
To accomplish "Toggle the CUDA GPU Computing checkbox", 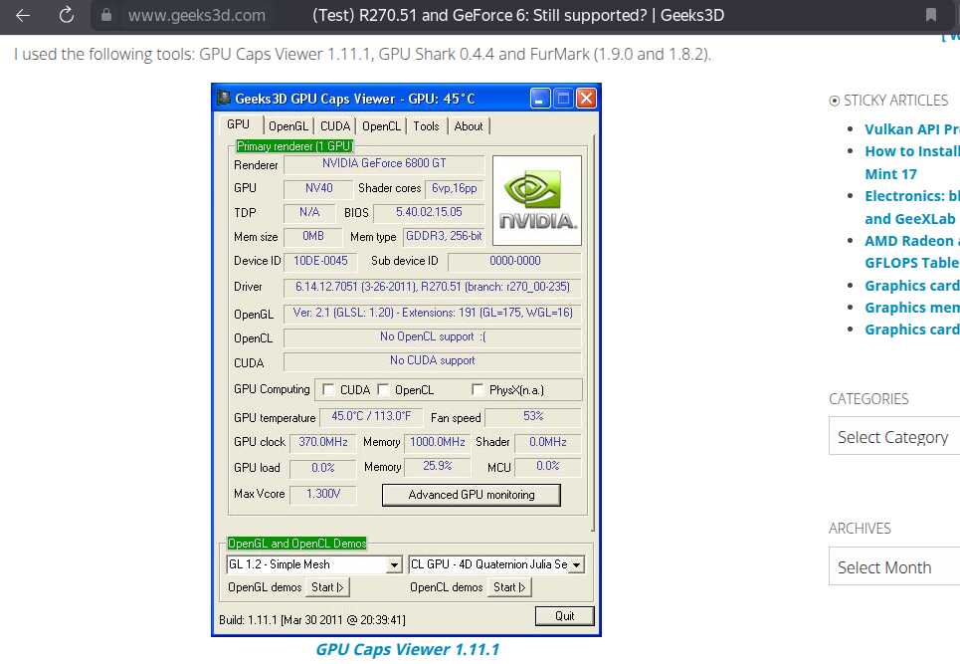I will [x=328, y=389].
